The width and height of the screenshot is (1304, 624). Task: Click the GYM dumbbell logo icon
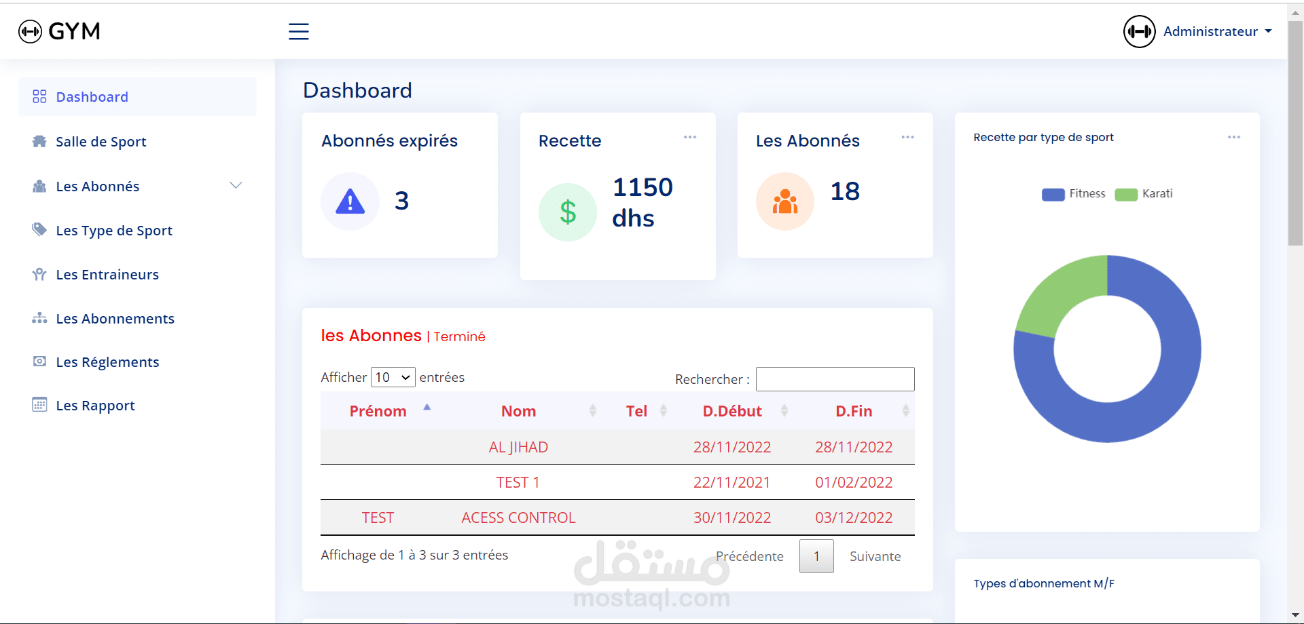[x=30, y=31]
